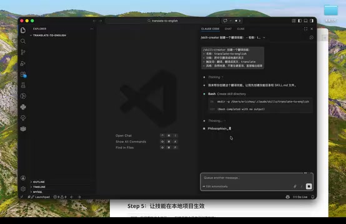
Task: Click the agent status indicator showing 2
Action: [238, 21]
